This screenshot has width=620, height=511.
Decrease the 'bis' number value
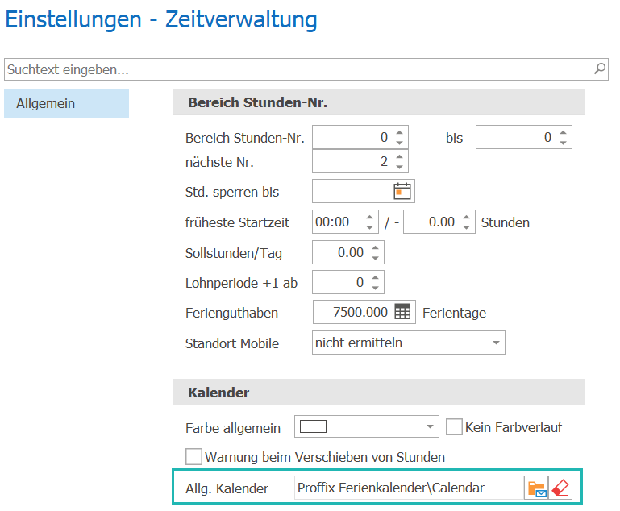563,143
